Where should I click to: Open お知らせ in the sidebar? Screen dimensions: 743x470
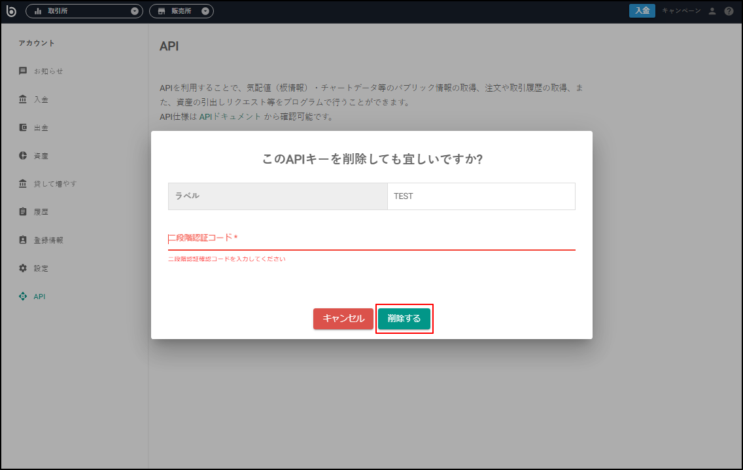48,71
